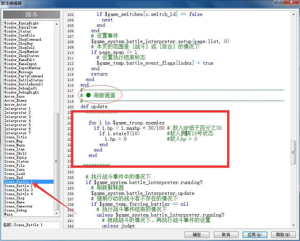Click the 取消 (Cancel) button
Image resolution: width=300 pixels, height=241 pixels.
226,235
